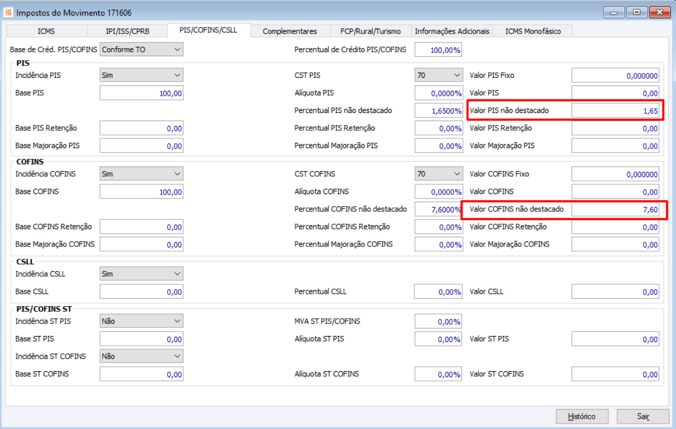Click the Histórico button
This screenshot has height=429, width=676.
pyautogui.click(x=582, y=417)
